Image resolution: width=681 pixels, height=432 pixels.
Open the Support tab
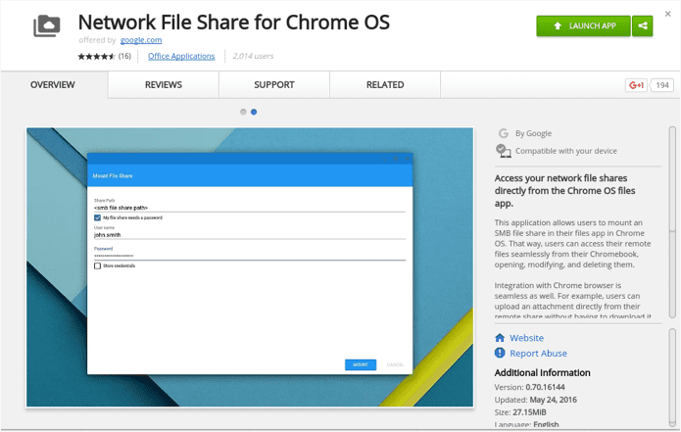tap(274, 84)
